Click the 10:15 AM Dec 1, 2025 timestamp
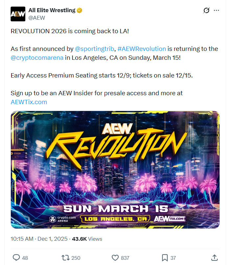Viewport: 235px width, 265px height. pyautogui.click(x=39, y=239)
